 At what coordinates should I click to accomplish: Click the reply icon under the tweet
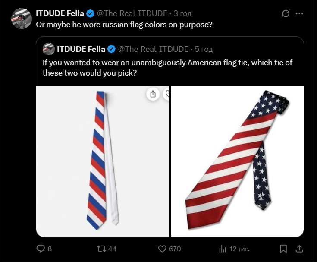pos(41,249)
